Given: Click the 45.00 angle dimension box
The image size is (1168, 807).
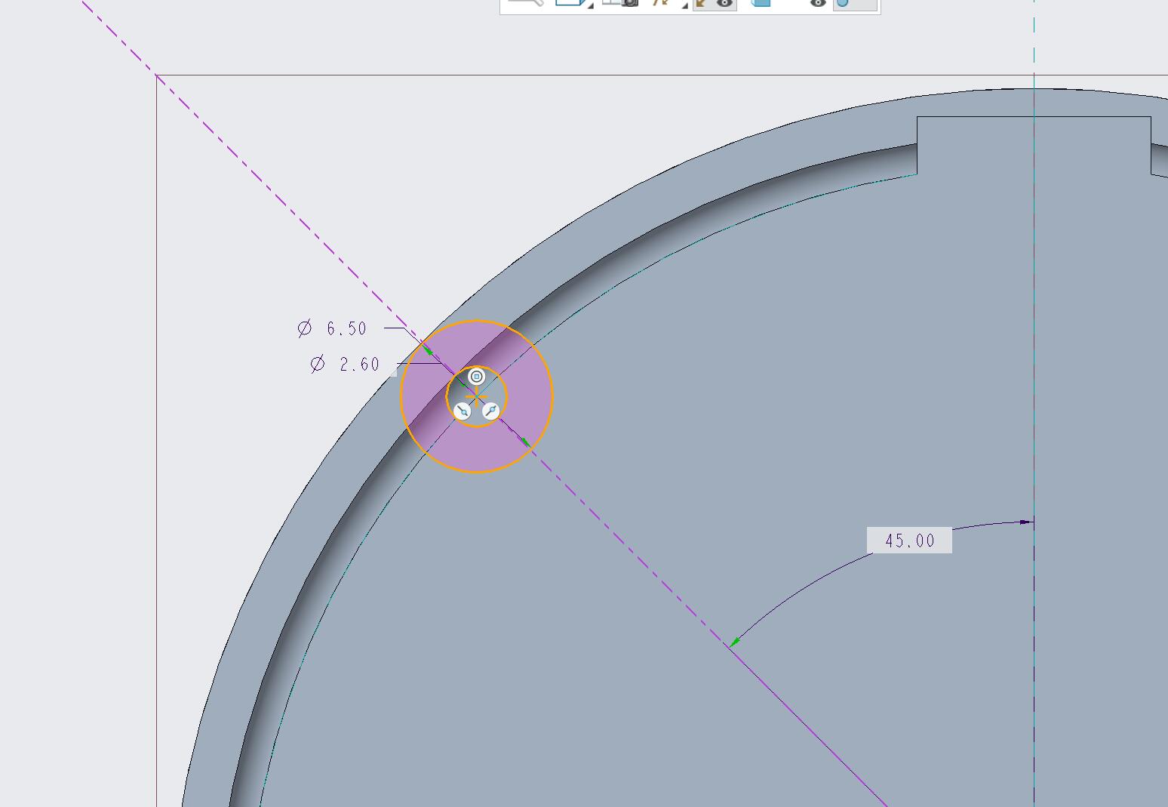Looking at the screenshot, I should [909, 541].
